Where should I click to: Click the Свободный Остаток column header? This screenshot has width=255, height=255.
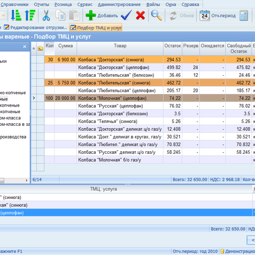(238, 48)
